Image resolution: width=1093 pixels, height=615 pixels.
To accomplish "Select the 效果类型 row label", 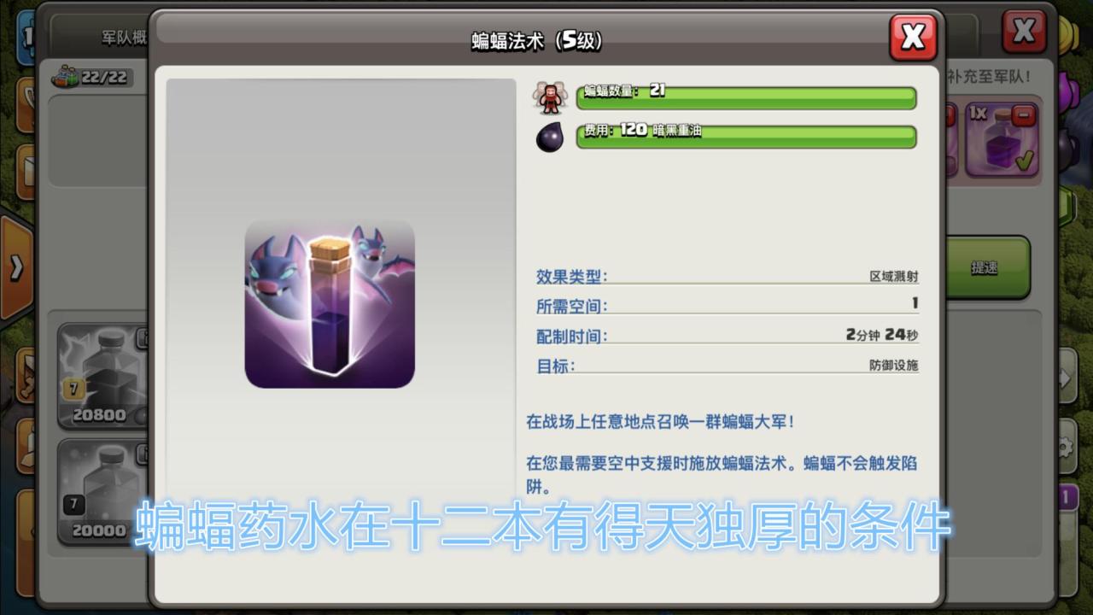I will 571,277.
